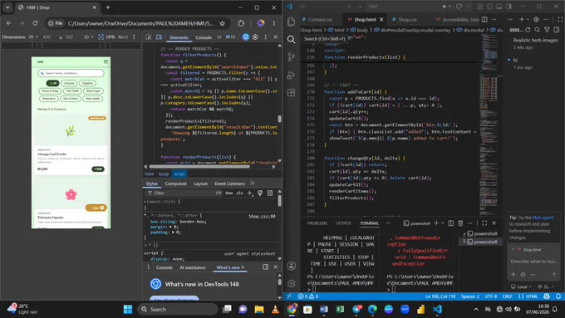Screen dimensions: 565x318
Task: Open the Contact.css editor tab
Action: (320, 19)
